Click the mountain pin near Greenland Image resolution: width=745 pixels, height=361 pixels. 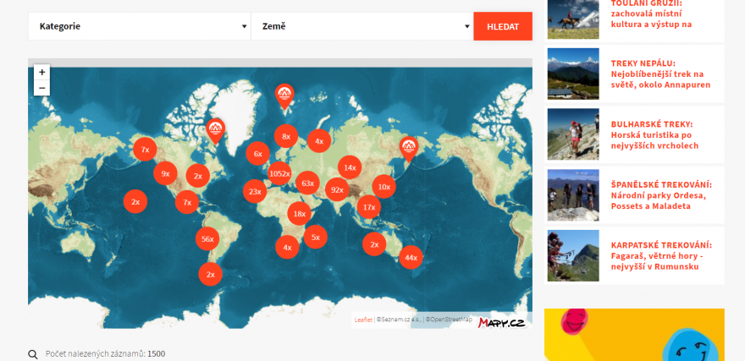pyautogui.click(x=216, y=129)
